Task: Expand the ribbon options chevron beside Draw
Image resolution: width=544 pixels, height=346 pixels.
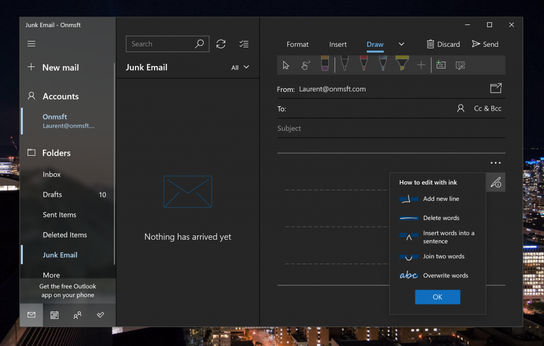Action: point(401,44)
